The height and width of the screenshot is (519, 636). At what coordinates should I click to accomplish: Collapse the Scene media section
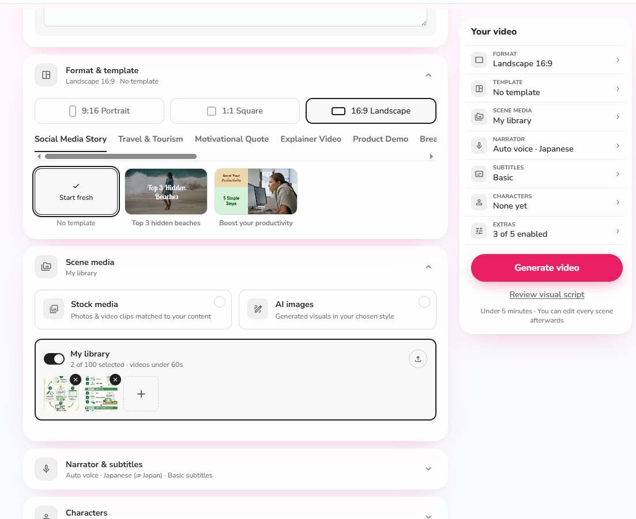pyautogui.click(x=428, y=267)
